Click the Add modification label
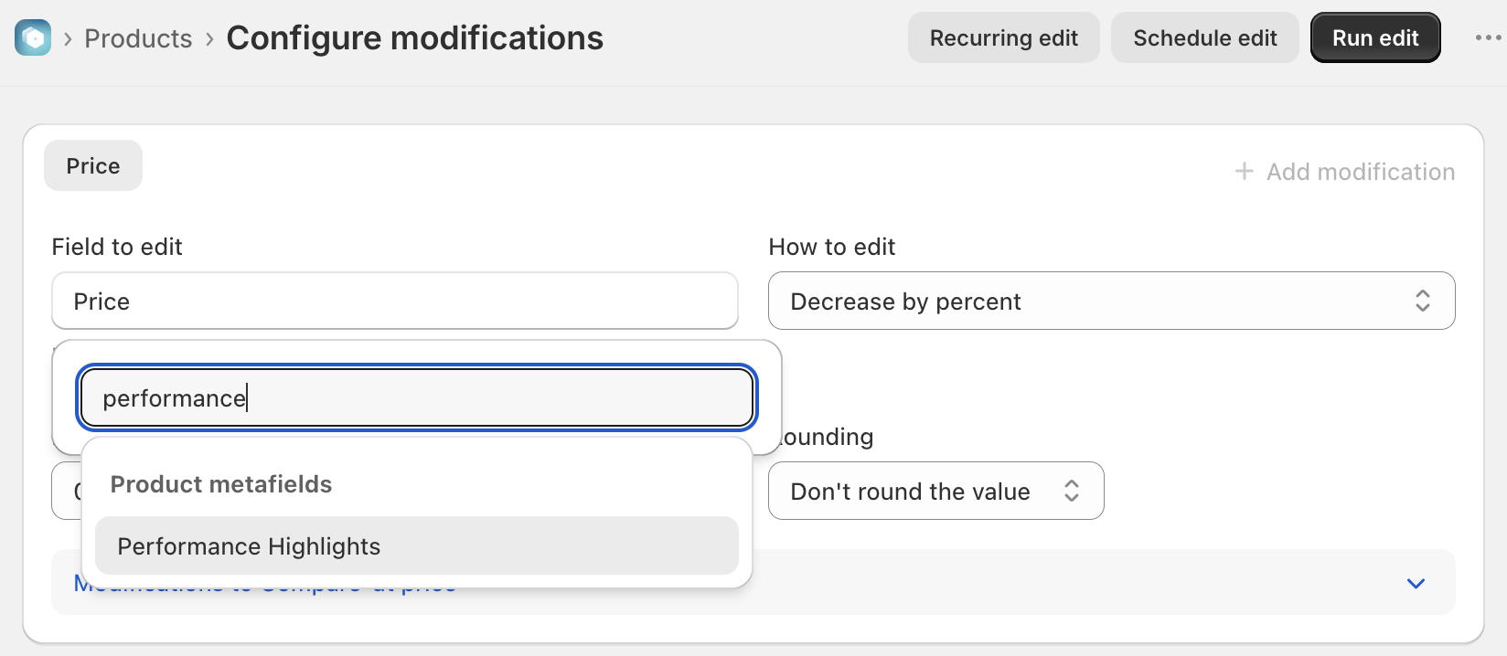Viewport: 1507px width, 656px height. 1360,171
